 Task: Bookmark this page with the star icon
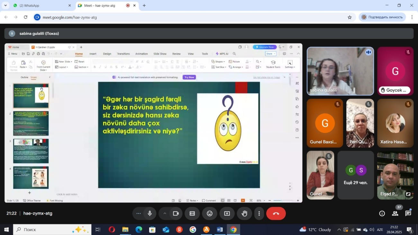pos(350,17)
